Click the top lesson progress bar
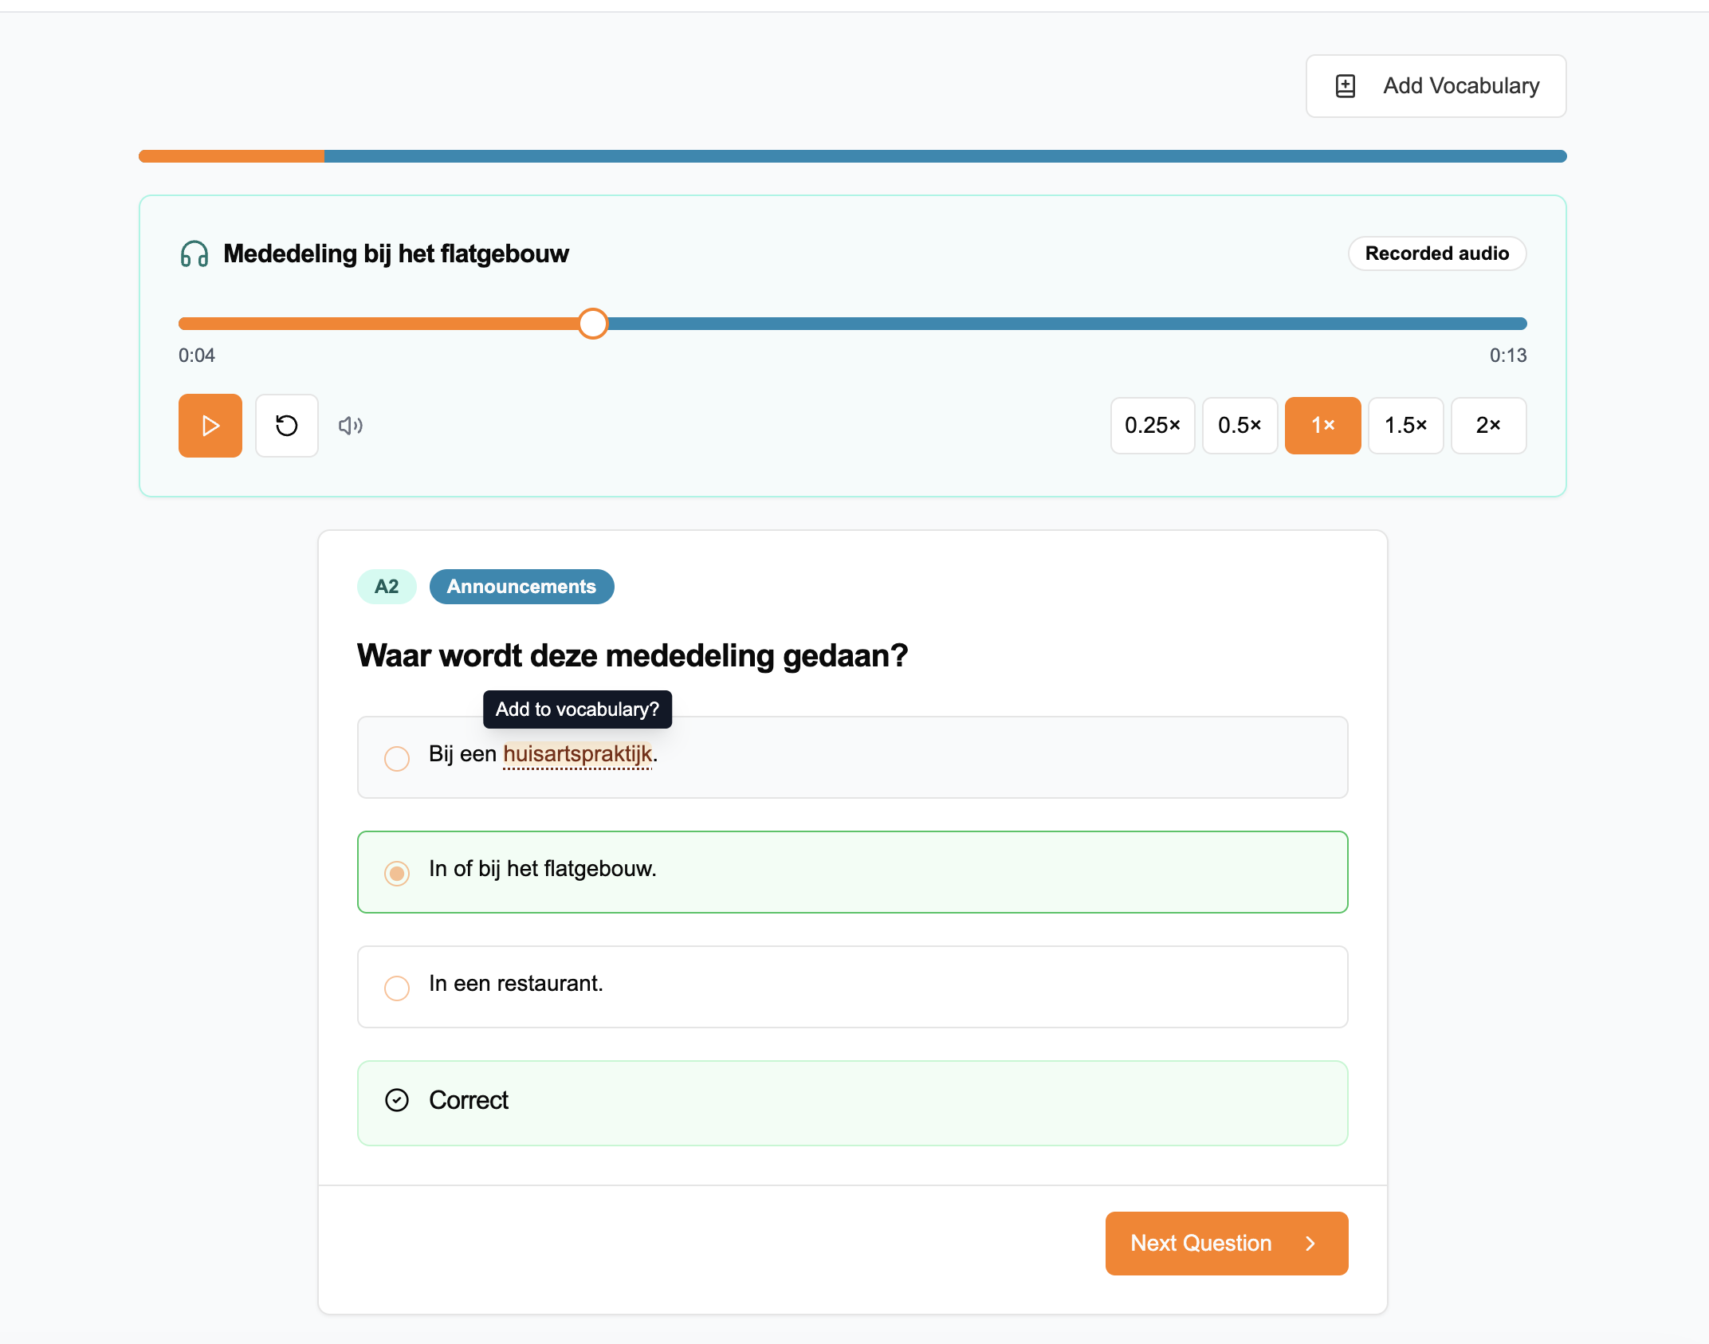 tap(853, 156)
